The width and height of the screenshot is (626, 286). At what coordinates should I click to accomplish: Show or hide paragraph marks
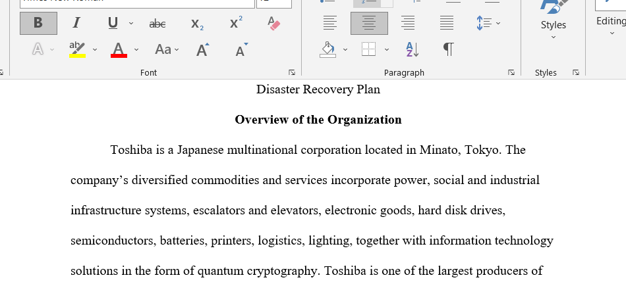(x=449, y=50)
